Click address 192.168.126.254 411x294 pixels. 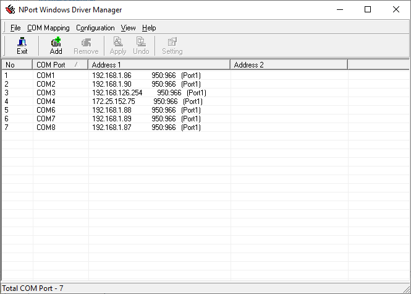[117, 93]
